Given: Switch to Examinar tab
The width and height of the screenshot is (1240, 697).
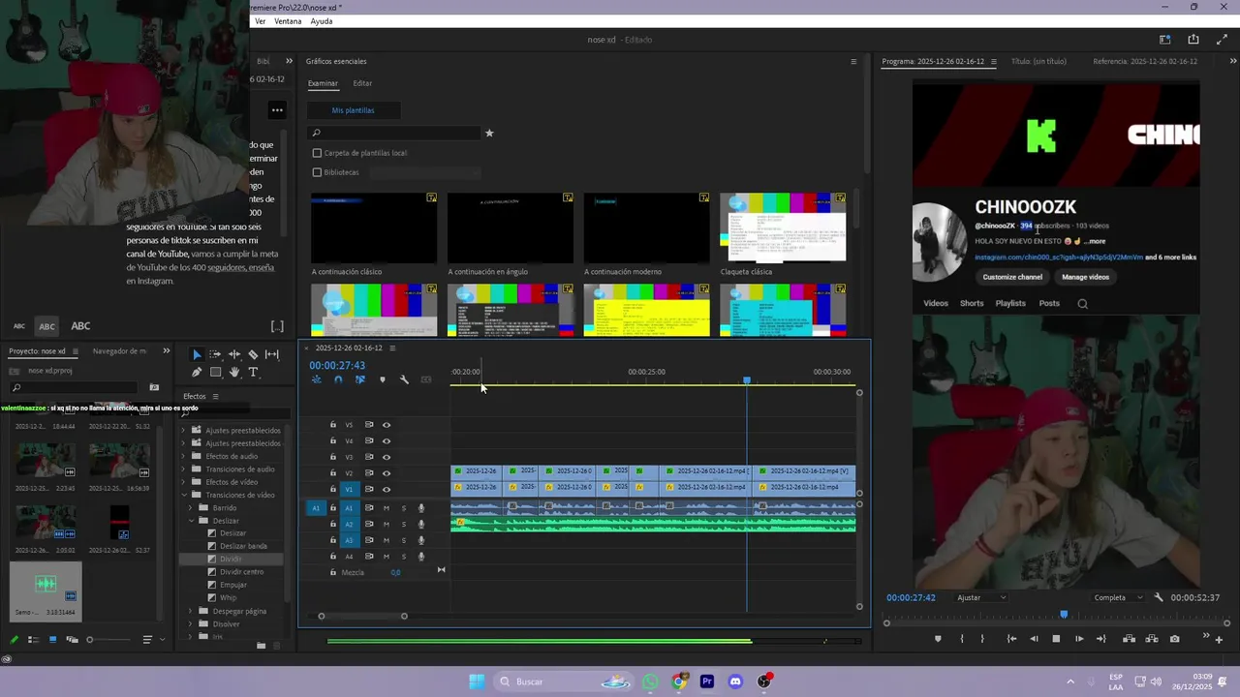Looking at the screenshot, I should point(323,83).
